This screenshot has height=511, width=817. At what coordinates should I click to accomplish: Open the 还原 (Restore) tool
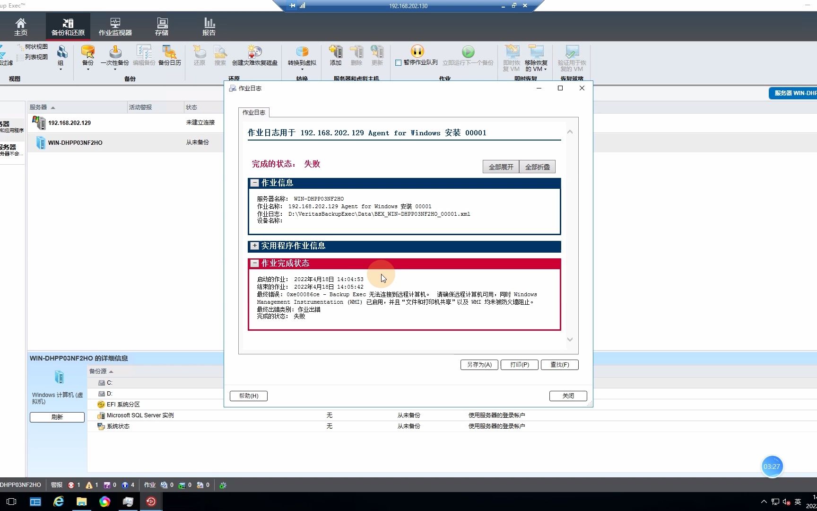point(199,57)
